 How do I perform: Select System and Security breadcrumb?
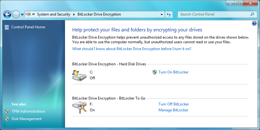tap(54, 14)
